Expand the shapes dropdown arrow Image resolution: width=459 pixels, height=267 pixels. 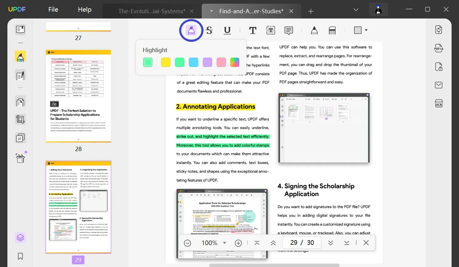click(366, 30)
